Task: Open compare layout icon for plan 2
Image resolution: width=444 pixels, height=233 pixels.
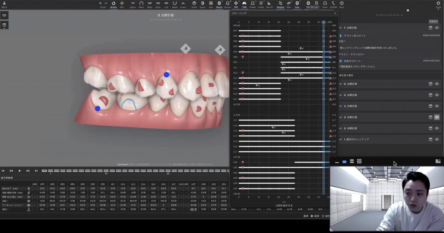Action: (x=431, y=128)
